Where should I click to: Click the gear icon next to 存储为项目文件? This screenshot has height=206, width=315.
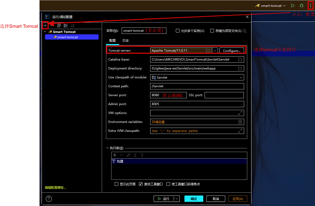click(245, 31)
